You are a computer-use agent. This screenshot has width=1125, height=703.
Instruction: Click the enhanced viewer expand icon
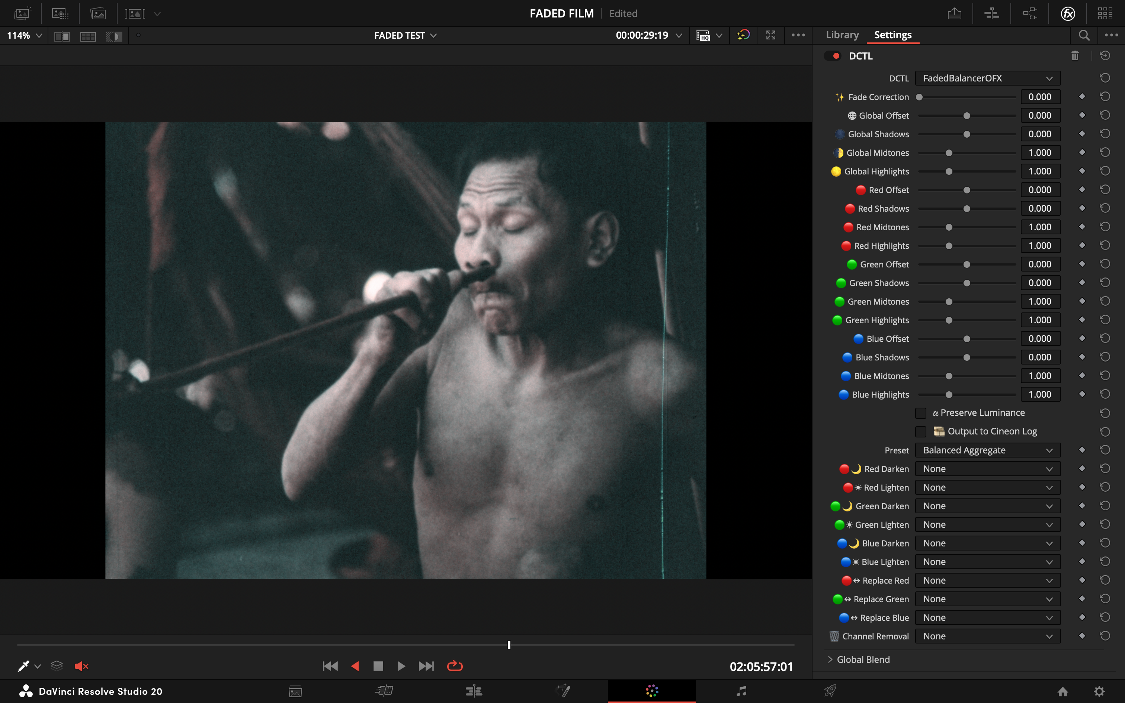pyautogui.click(x=771, y=35)
